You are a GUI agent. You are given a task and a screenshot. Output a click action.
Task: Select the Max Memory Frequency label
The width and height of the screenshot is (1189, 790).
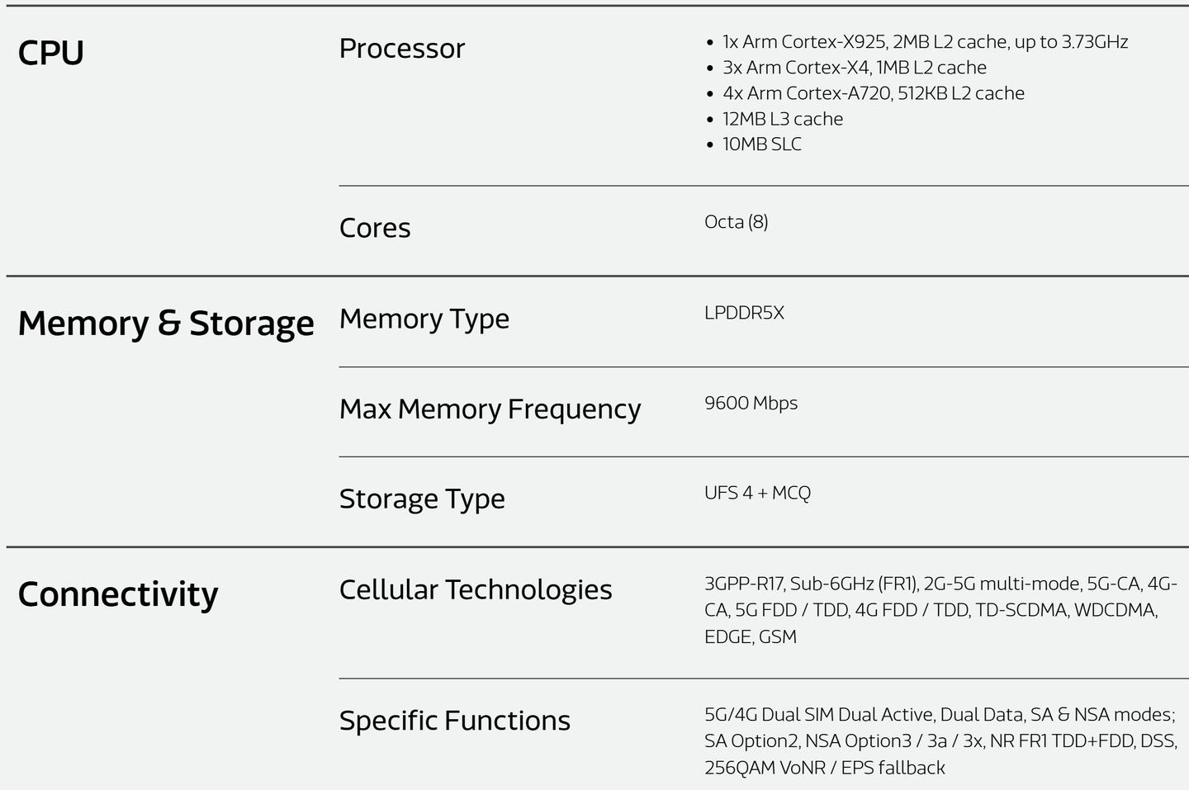pyautogui.click(x=490, y=409)
